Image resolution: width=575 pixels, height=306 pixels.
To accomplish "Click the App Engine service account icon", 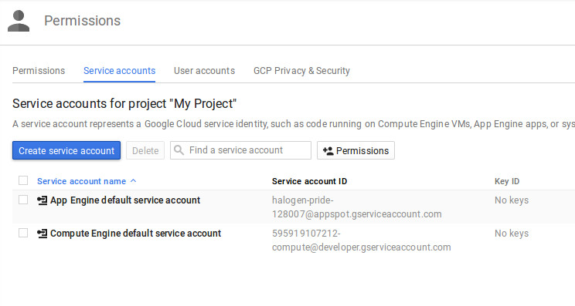I will point(43,200).
